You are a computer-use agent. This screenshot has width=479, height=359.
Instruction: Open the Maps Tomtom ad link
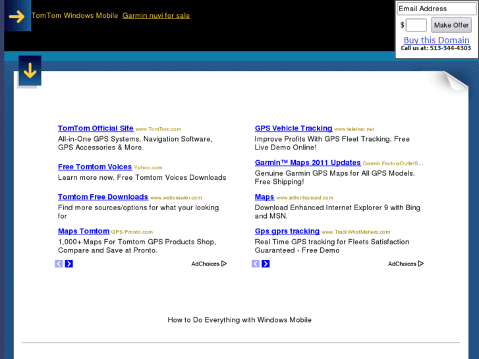84,231
